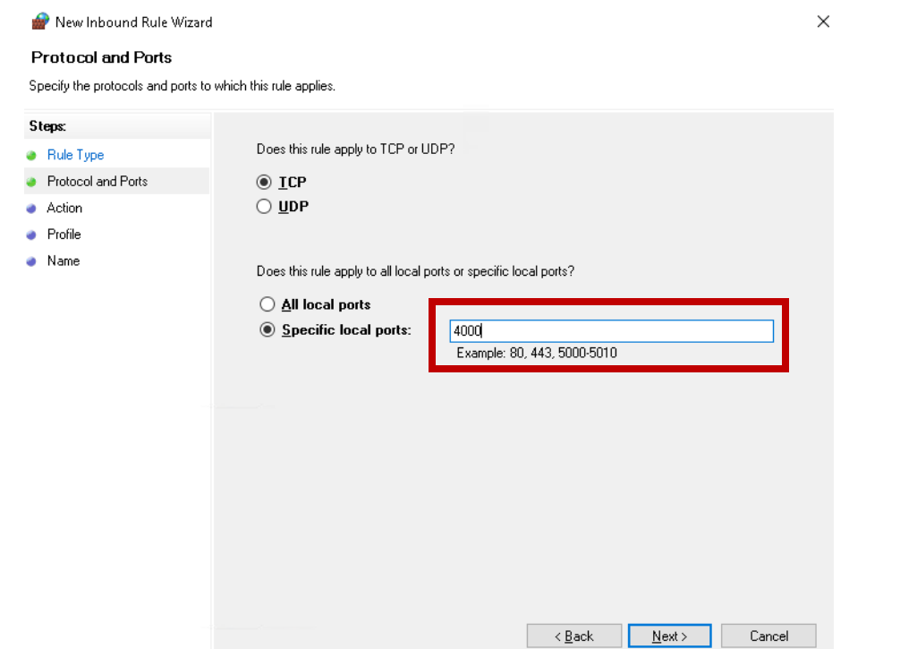917x649 pixels.
Task: Select the UDP radio button
Action: click(264, 207)
